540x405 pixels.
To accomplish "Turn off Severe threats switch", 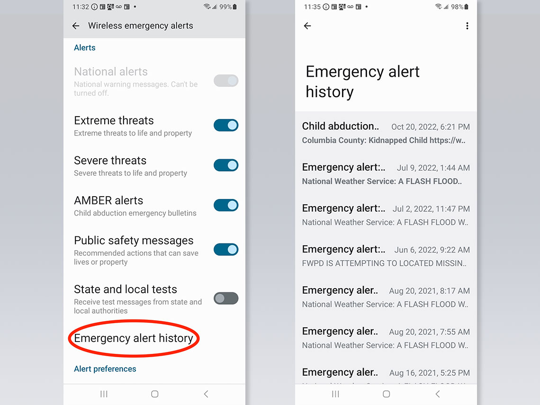I will pyautogui.click(x=226, y=165).
